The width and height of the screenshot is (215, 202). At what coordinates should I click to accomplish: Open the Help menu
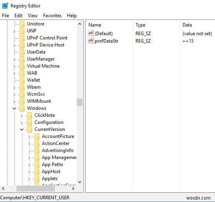pos(72,16)
